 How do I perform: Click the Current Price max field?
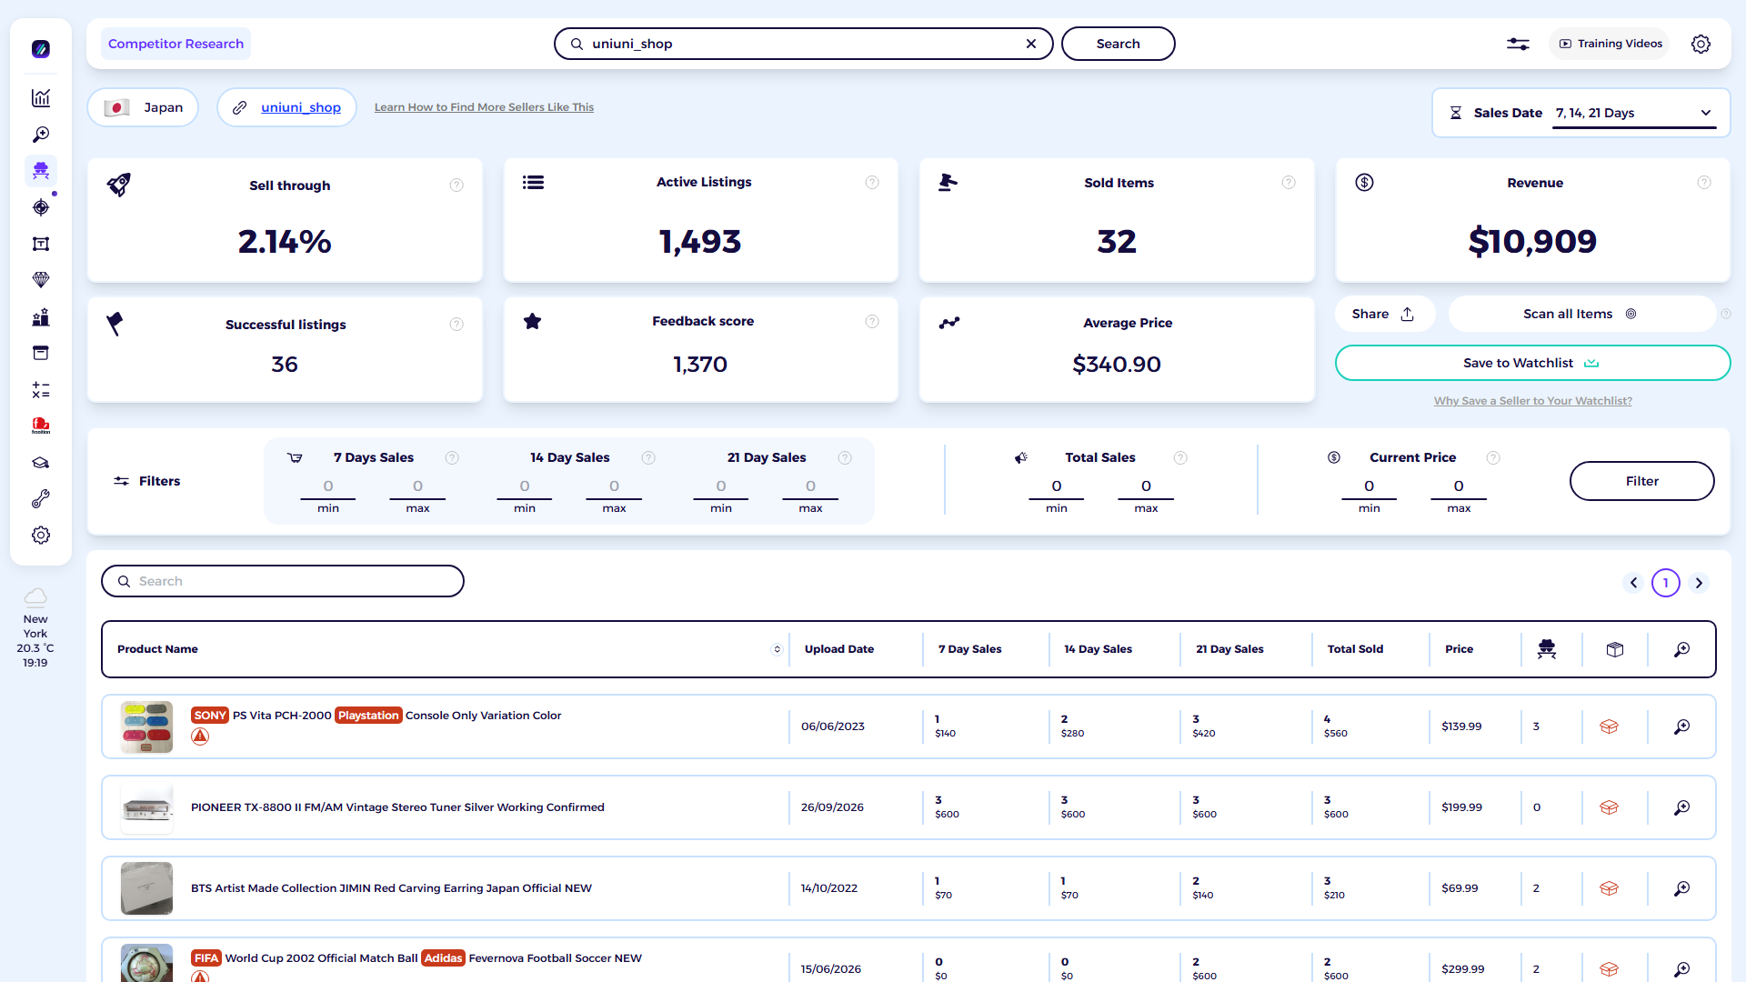(1459, 487)
